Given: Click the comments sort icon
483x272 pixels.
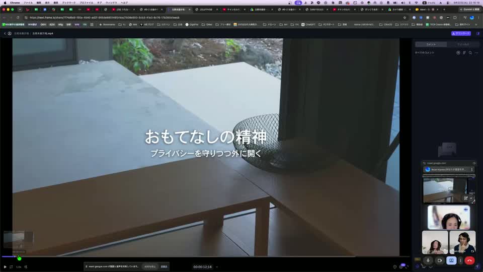Looking at the screenshot, I should pos(464,53).
